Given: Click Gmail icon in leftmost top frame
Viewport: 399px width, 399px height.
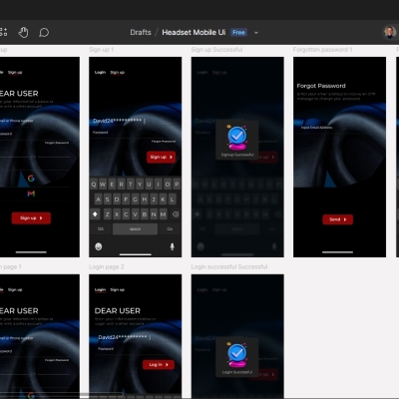Looking at the screenshot, I should (31, 194).
